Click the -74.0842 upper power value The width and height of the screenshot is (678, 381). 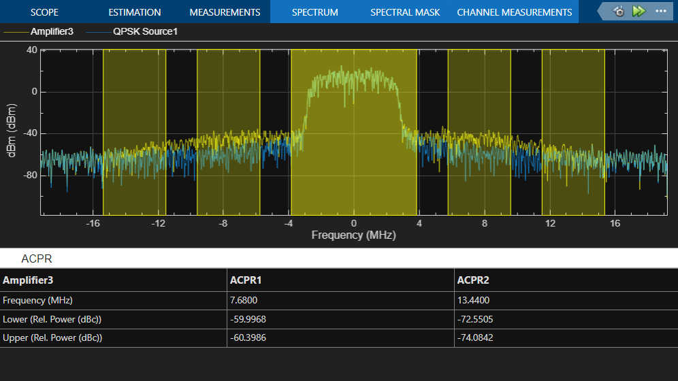tap(566, 338)
